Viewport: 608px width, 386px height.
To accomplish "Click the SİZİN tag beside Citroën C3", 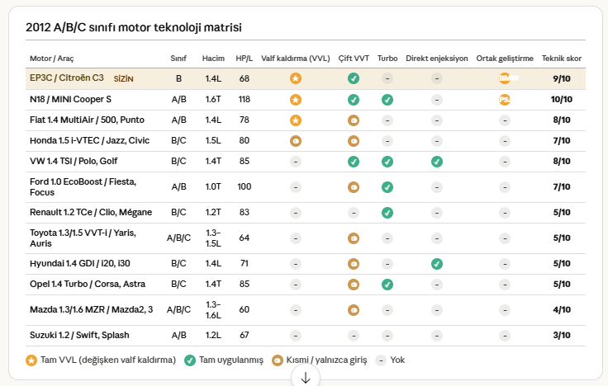I will click(123, 79).
